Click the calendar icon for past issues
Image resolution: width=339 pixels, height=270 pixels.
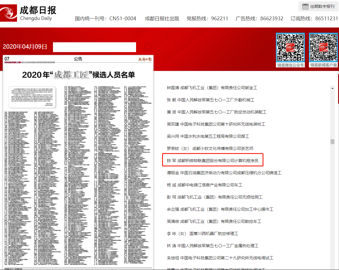(x=305, y=6)
